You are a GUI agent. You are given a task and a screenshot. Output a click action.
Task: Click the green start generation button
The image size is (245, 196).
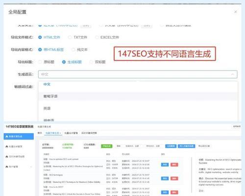point(107,146)
